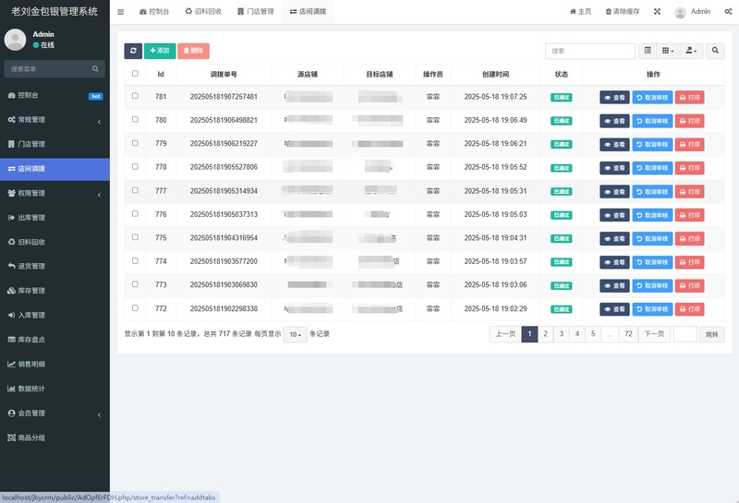Check the checkbox for row 775
Screen dimensions: 739x503
(x=135, y=237)
